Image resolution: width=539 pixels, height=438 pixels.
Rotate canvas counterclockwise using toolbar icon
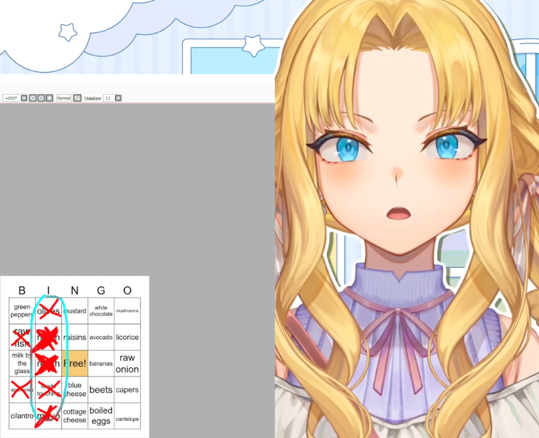[33, 98]
